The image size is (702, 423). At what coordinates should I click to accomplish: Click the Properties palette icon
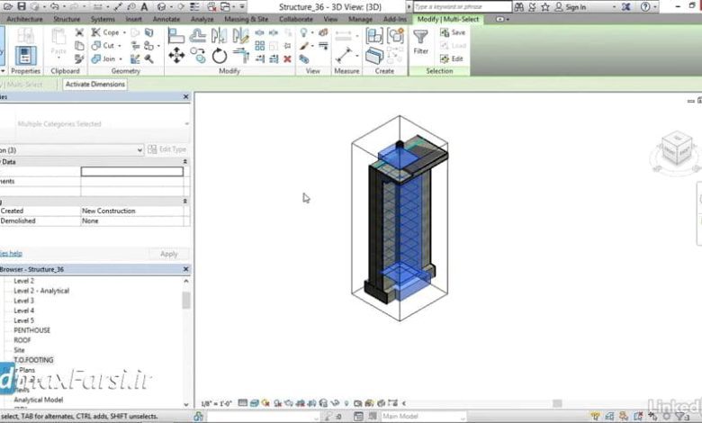pos(25,56)
